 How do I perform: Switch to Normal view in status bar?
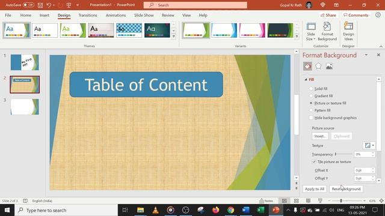pos(285,201)
